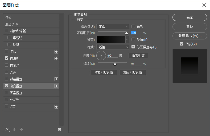Image resolution: width=210 pixels, height=136 pixels.
Task: Open the 混合模式 blend mode dropdown
Action: click(x=113, y=27)
